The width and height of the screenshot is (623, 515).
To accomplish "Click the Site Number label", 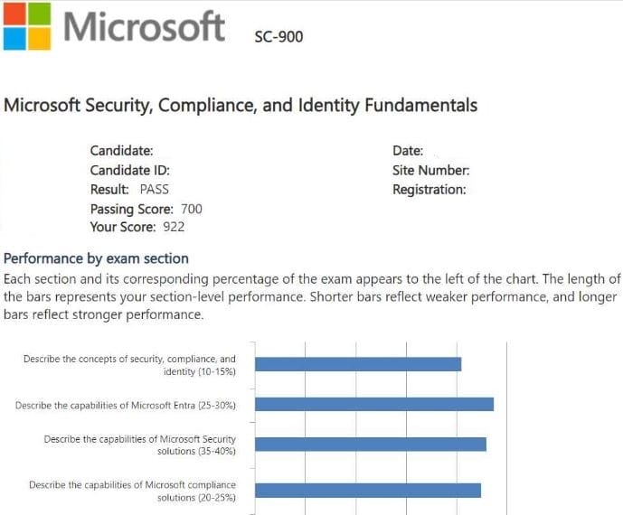I will coord(430,170).
